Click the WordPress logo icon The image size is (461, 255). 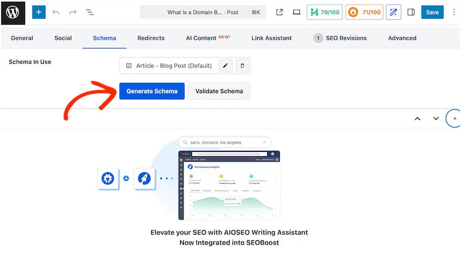click(x=13, y=13)
